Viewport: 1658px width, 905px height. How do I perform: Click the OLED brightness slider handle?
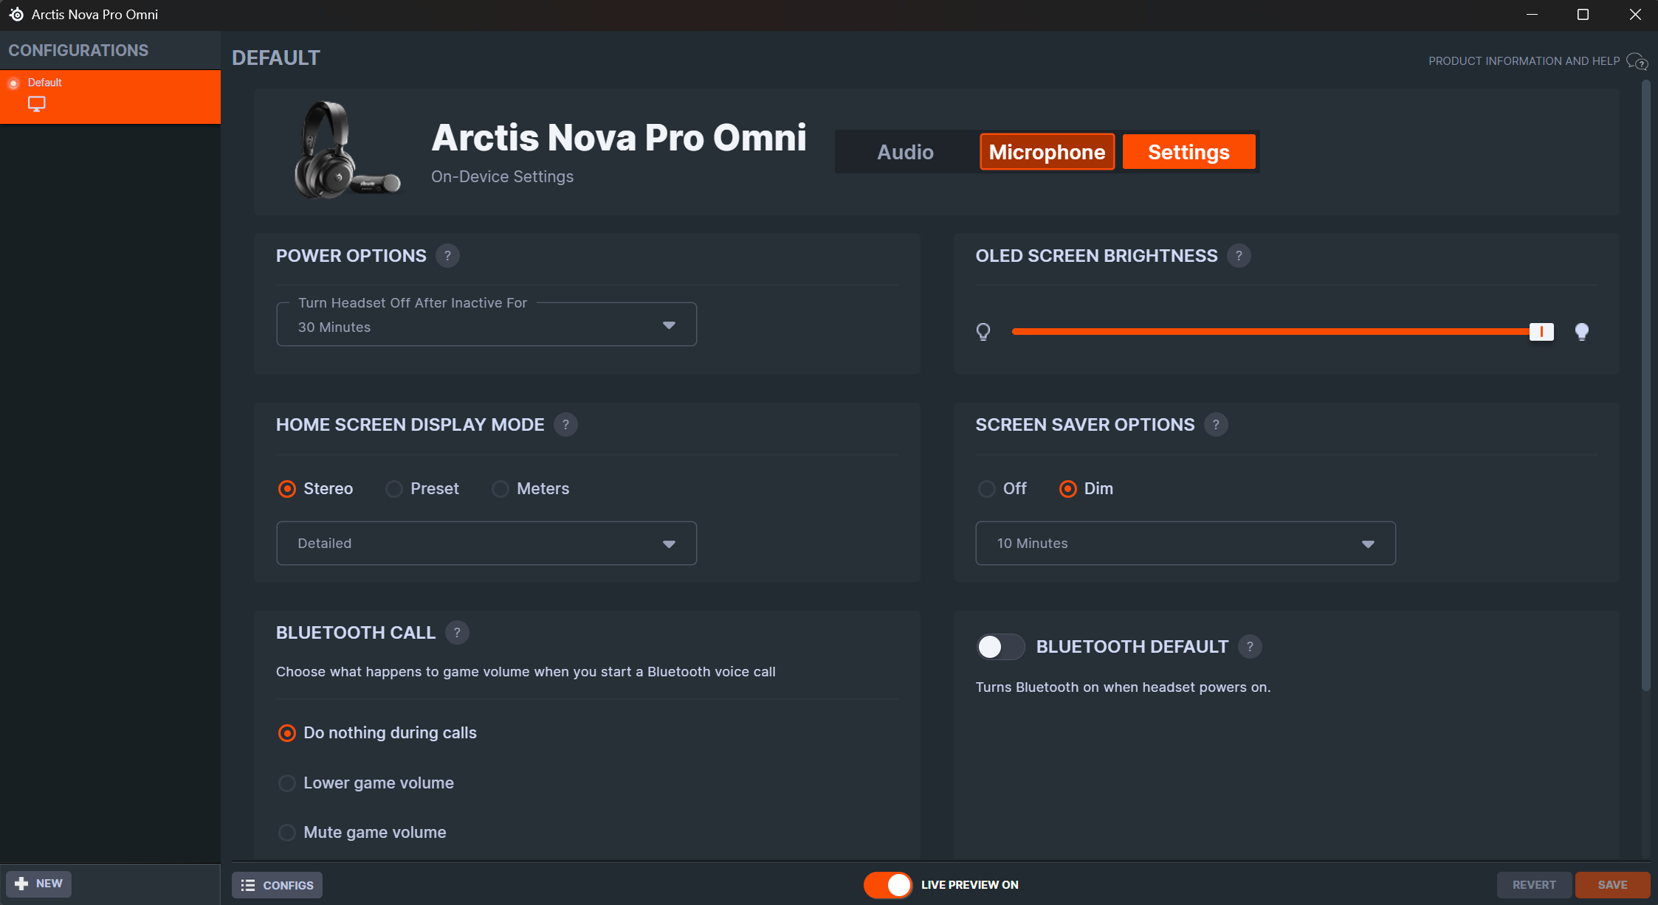[1541, 332]
